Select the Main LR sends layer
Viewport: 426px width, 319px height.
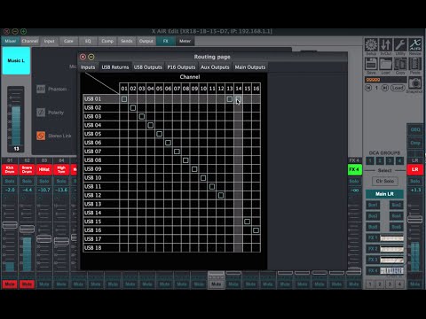(x=384, y=194)
